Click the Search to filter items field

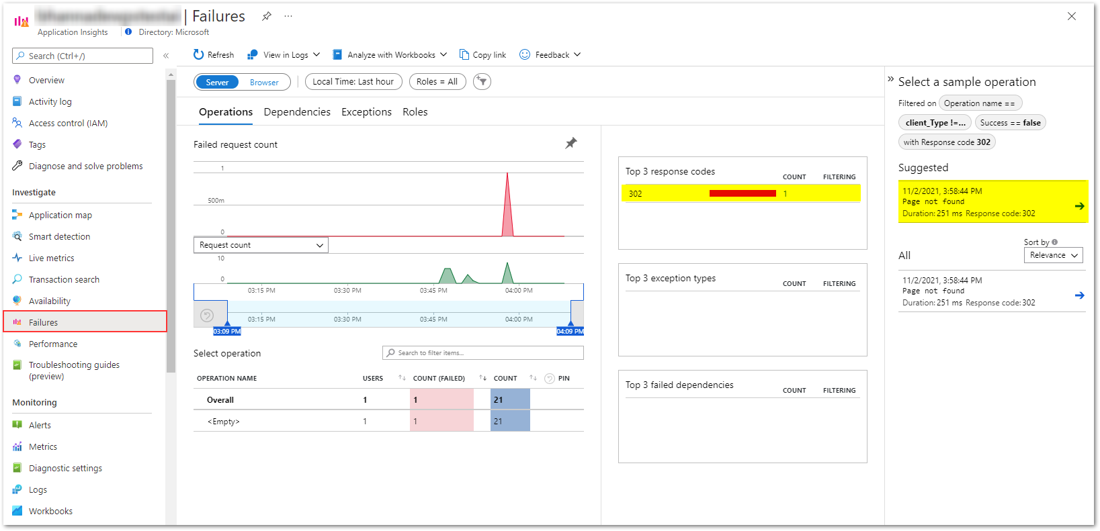click(482, 353)
